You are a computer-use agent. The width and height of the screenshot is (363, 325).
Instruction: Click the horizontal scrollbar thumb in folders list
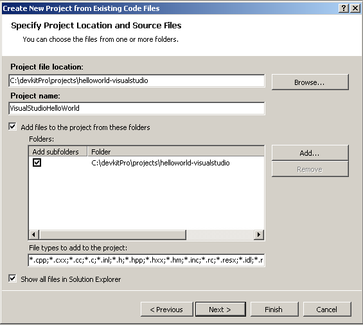pos(112,234)
